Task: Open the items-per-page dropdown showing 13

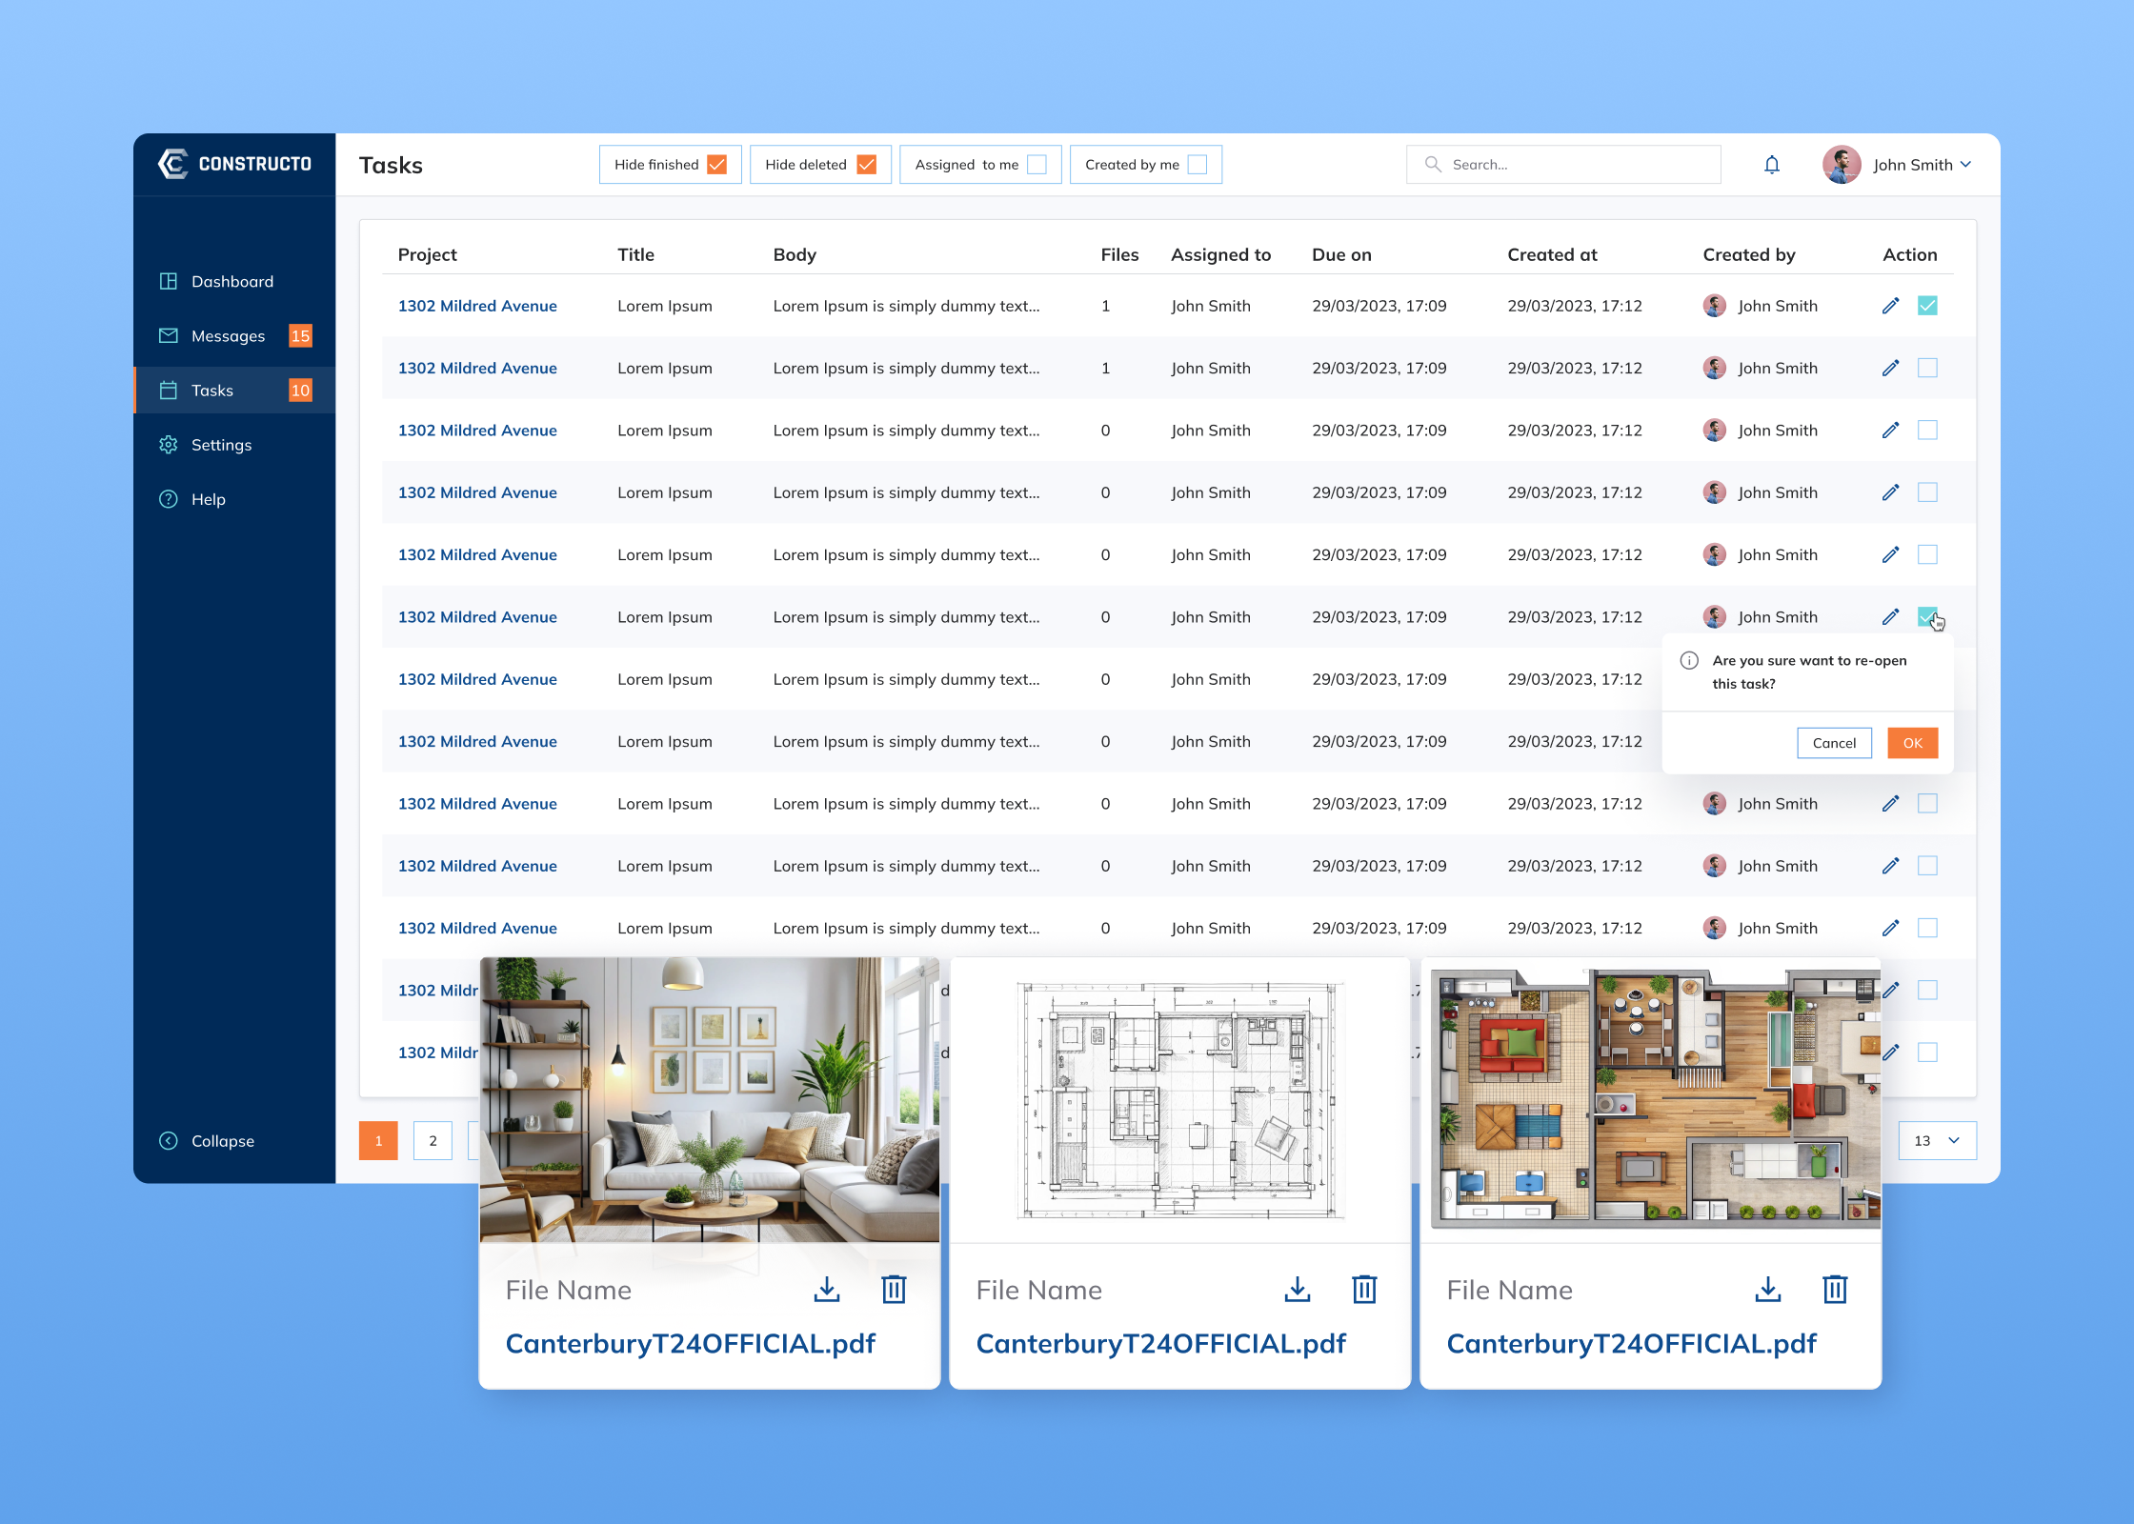Action: tap(1937, 1140)
